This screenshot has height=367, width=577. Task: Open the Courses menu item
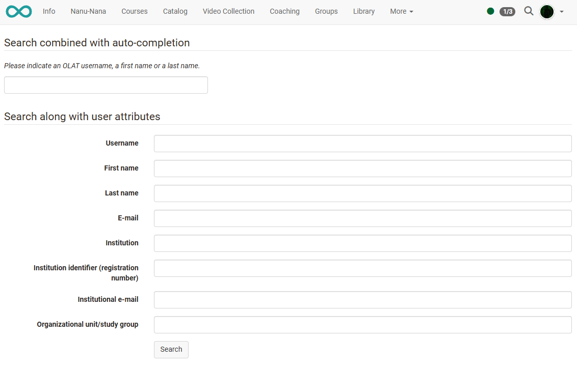(x=134, y=11)
